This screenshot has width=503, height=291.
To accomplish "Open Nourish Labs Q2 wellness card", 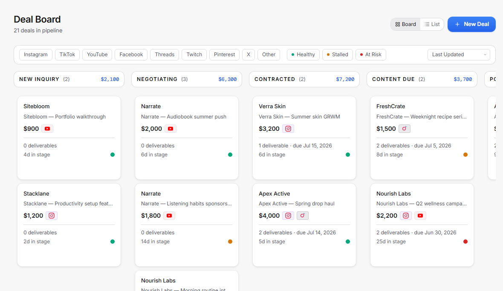I will pyautogui.click(x=422, y=225).
